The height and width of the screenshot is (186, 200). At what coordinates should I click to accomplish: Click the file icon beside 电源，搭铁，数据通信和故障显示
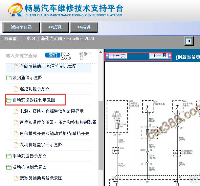point(16,111)
